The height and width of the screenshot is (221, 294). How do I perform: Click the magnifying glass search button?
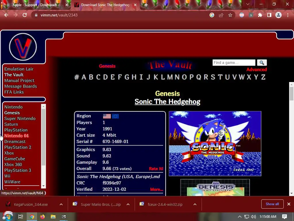[x=262, y=62]
